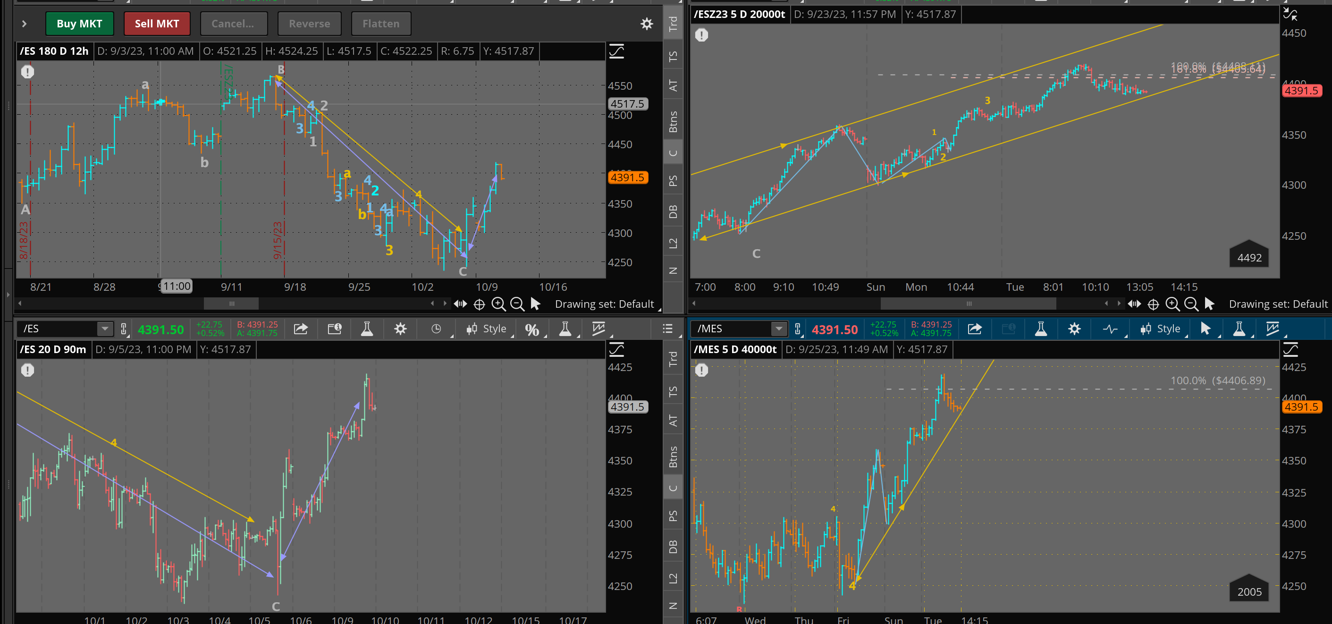Viewport: 1332px width, 624px height.
Task: Open the /MES symbol dropdown arrow
Action: click(779, 329)
